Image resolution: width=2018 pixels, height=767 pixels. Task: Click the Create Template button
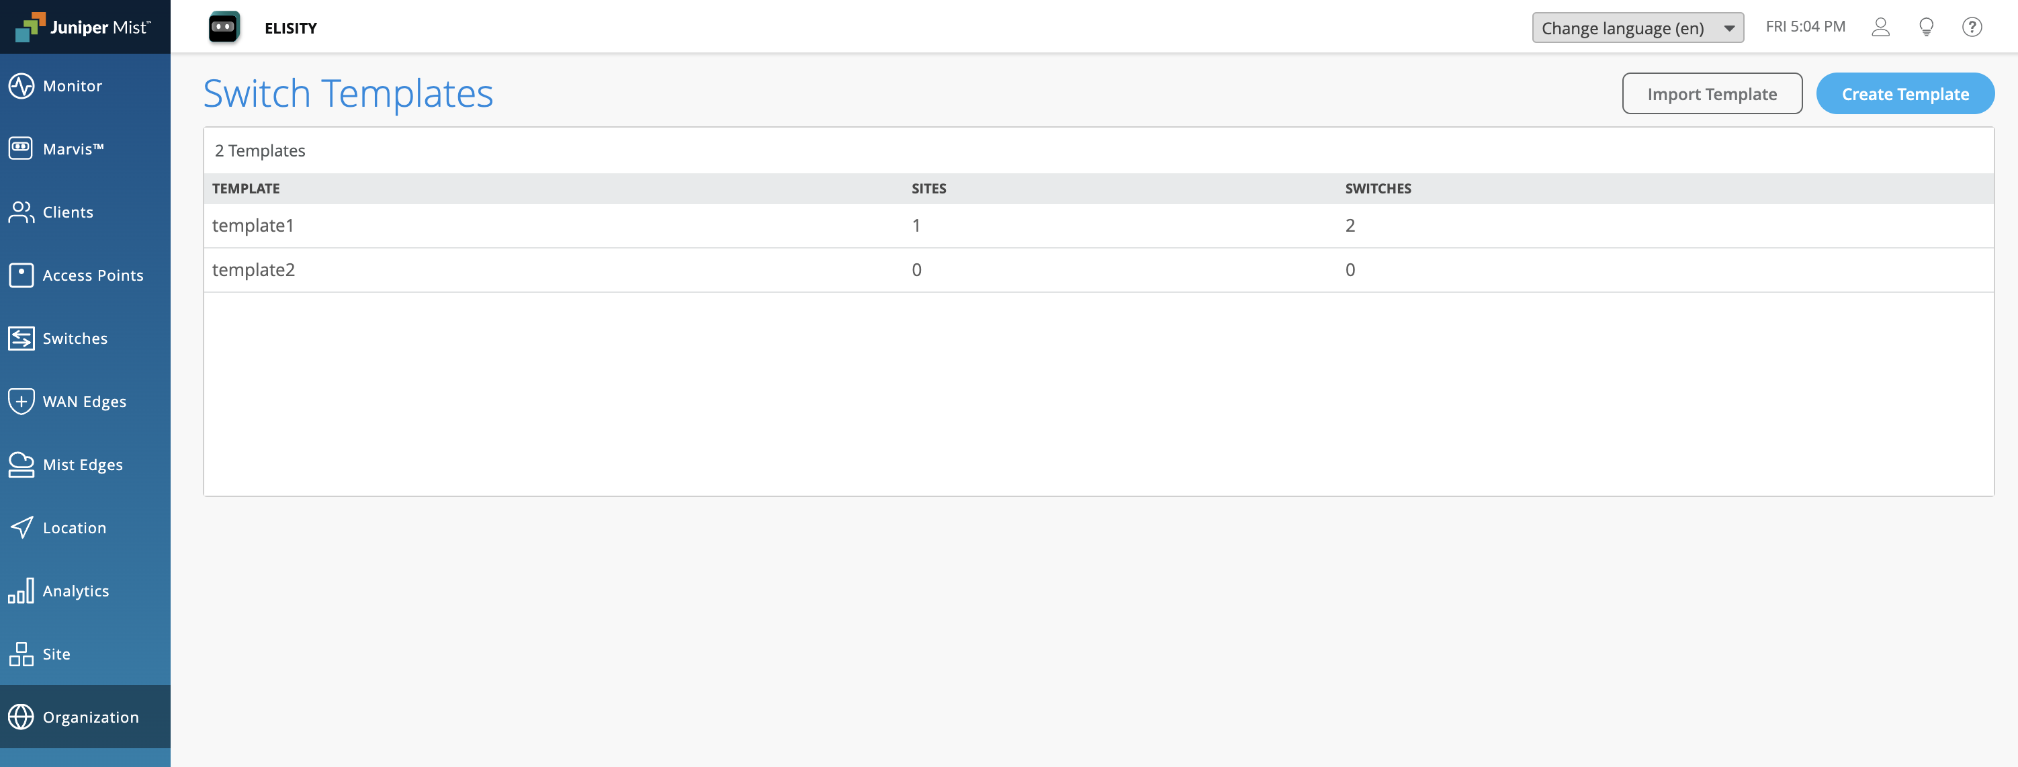point(1904,94)
